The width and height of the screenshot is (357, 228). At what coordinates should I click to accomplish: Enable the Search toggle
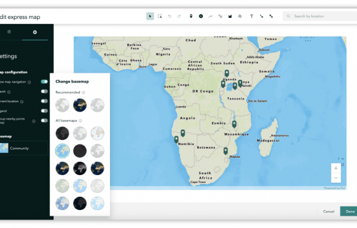(x=45, y=91)
